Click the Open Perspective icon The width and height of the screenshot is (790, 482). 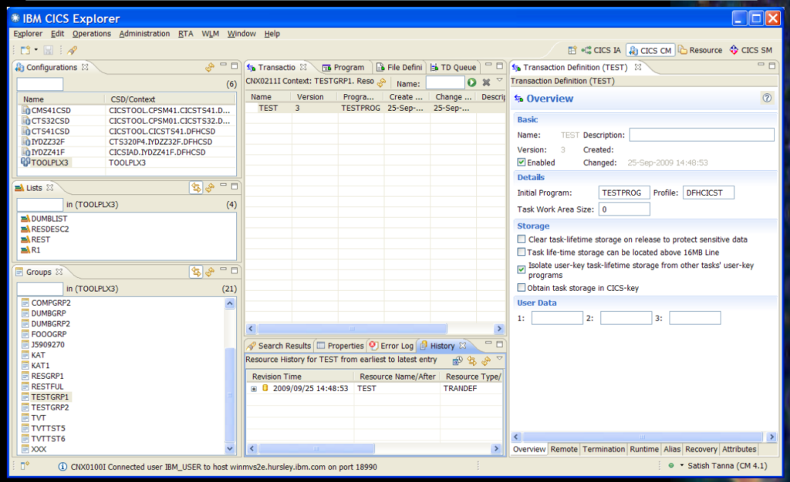(572, 50)
